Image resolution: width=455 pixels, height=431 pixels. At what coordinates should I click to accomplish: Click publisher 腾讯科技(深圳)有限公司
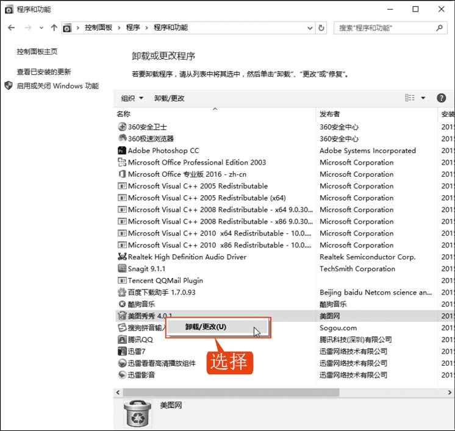[356, 340]
